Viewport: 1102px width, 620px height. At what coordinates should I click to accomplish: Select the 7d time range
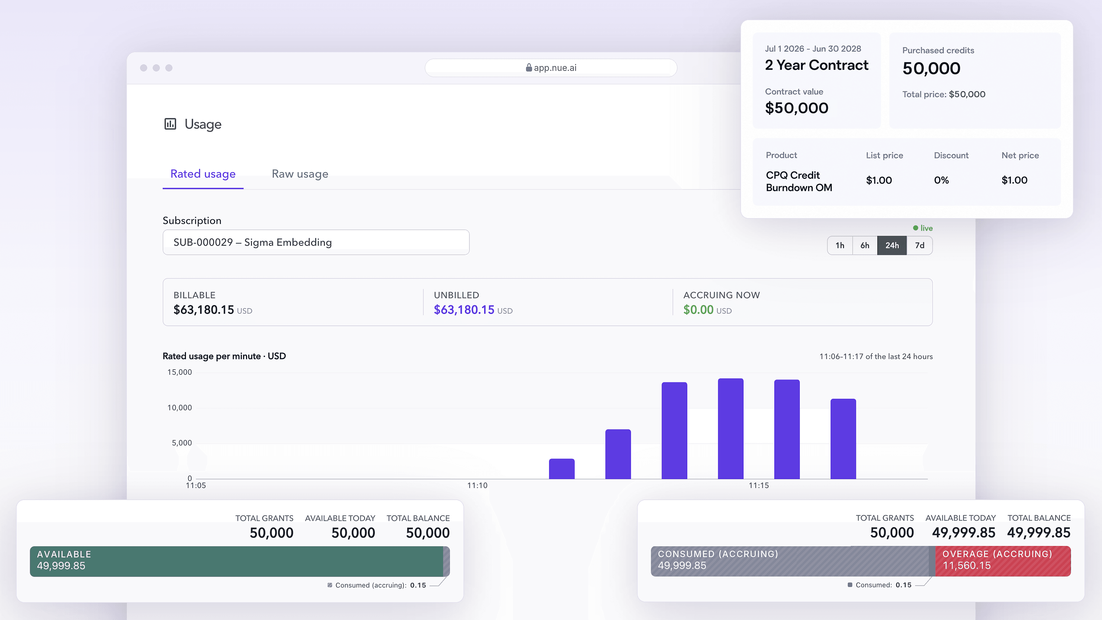point(919,245)
